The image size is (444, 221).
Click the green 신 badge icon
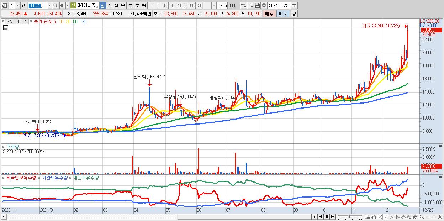click(73, 5)
